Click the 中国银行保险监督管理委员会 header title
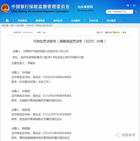The width and height of the screenshot is (140, 141). tap(40, 7)
